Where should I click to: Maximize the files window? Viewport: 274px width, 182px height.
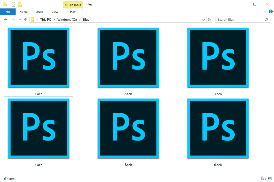(x=255, y=4)
